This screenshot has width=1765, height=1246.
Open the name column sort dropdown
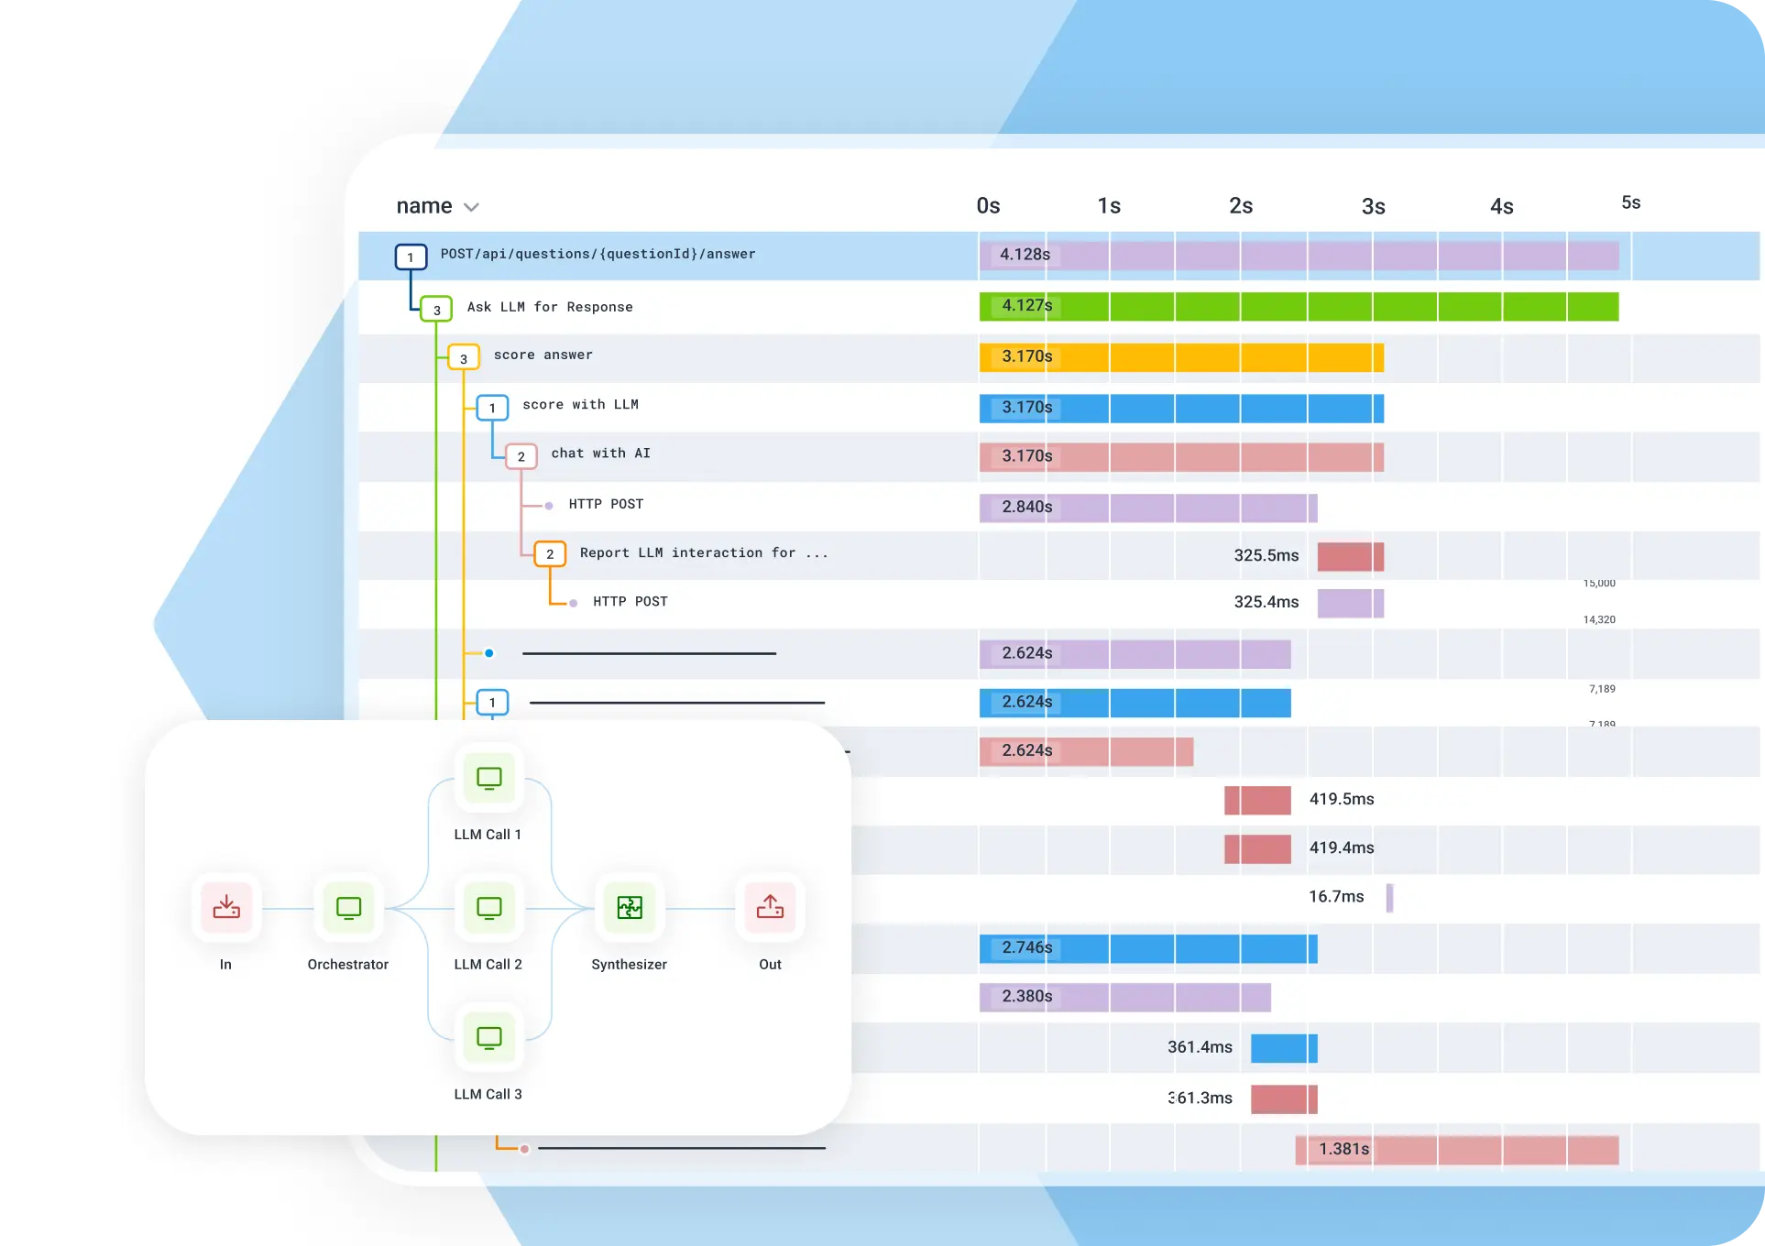click(471, 207)
